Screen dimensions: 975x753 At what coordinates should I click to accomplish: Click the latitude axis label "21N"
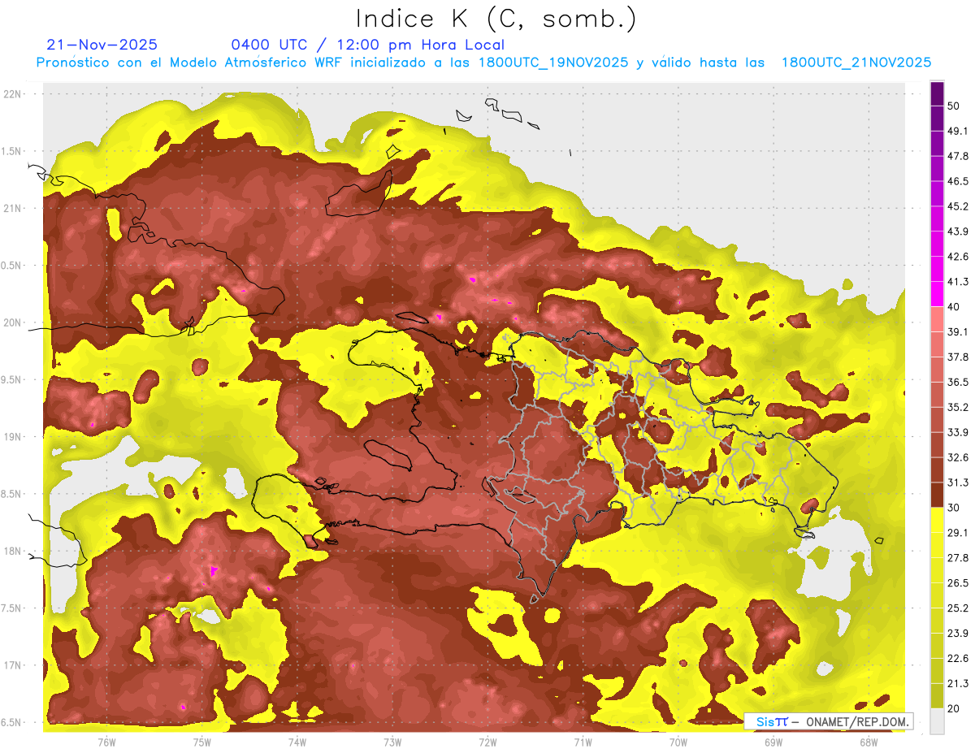[12, 208]
